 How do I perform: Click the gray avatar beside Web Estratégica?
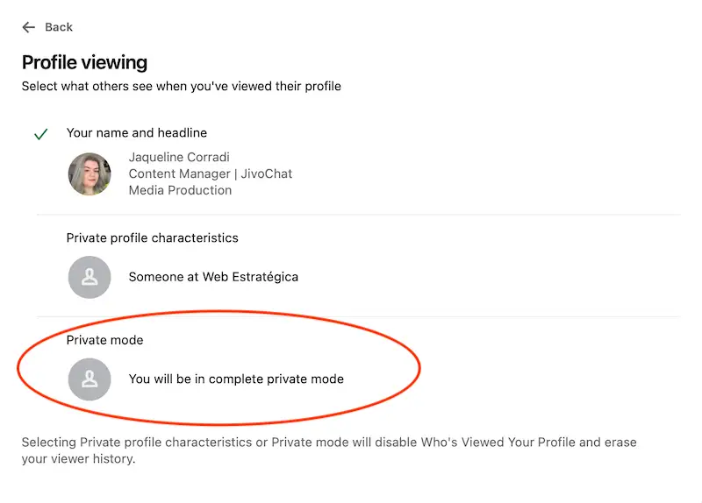(90, 277)
